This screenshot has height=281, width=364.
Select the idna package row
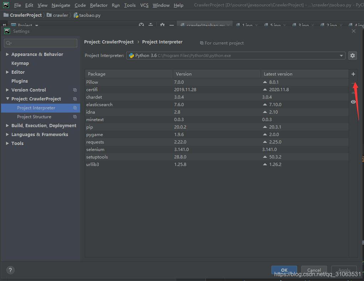click(217, 112)
